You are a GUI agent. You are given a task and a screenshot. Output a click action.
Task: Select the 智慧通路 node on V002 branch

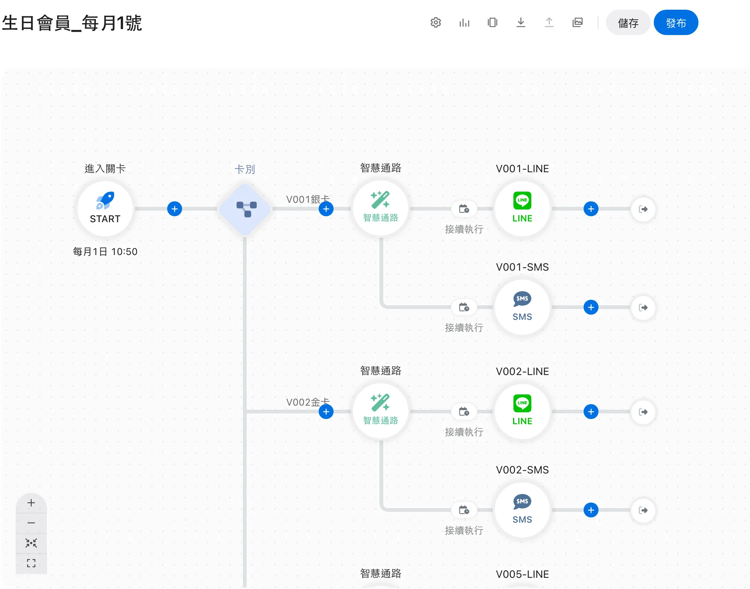381,412
